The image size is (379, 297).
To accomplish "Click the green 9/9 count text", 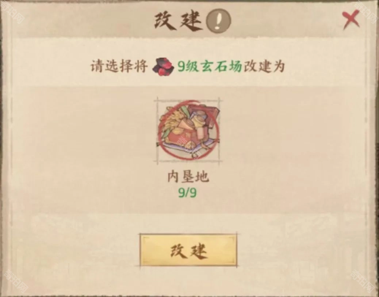I will coord(188,193).
